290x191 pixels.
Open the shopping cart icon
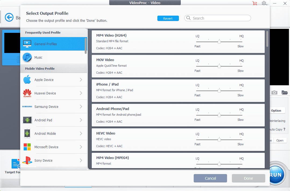tap(254, 3)
